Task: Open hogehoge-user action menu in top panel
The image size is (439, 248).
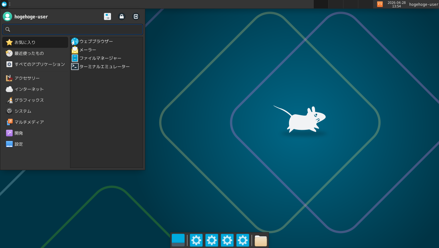Action: tap(424, 5)
